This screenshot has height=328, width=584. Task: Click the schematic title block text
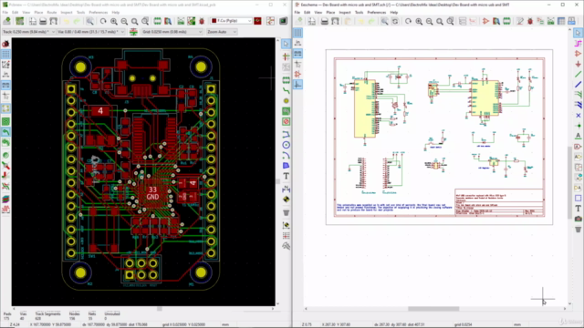(x=499, y=202)
